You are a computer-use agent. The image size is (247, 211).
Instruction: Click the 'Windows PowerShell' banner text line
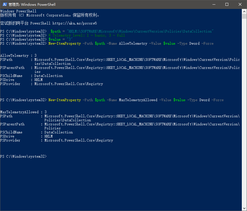tap(18, 11)
